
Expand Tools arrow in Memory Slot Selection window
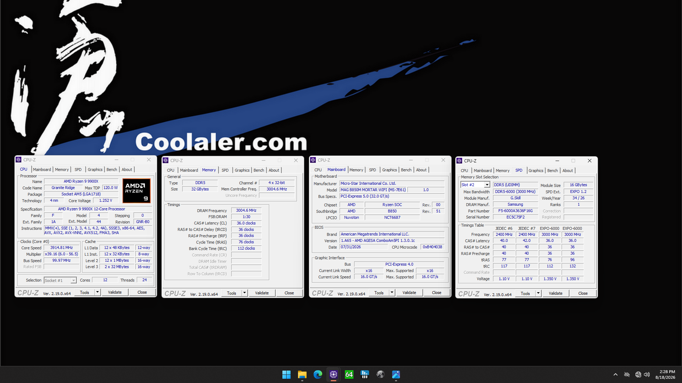coord(538,294)
